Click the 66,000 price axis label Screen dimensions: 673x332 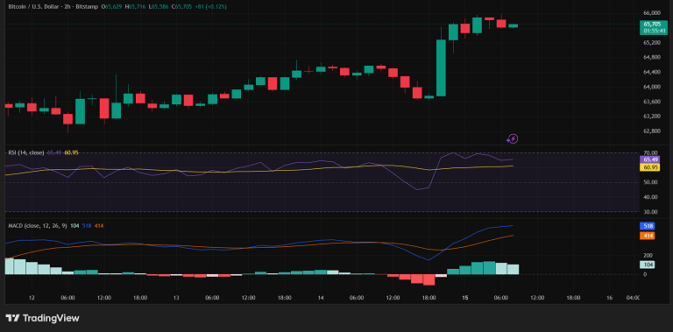coord(651,13)
